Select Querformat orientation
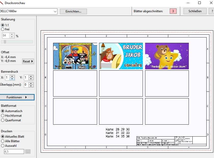 pos(3,120)
